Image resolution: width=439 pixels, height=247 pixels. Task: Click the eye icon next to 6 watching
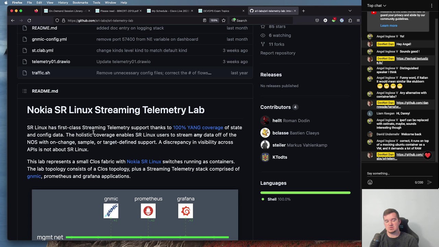[x=263, y=35]
